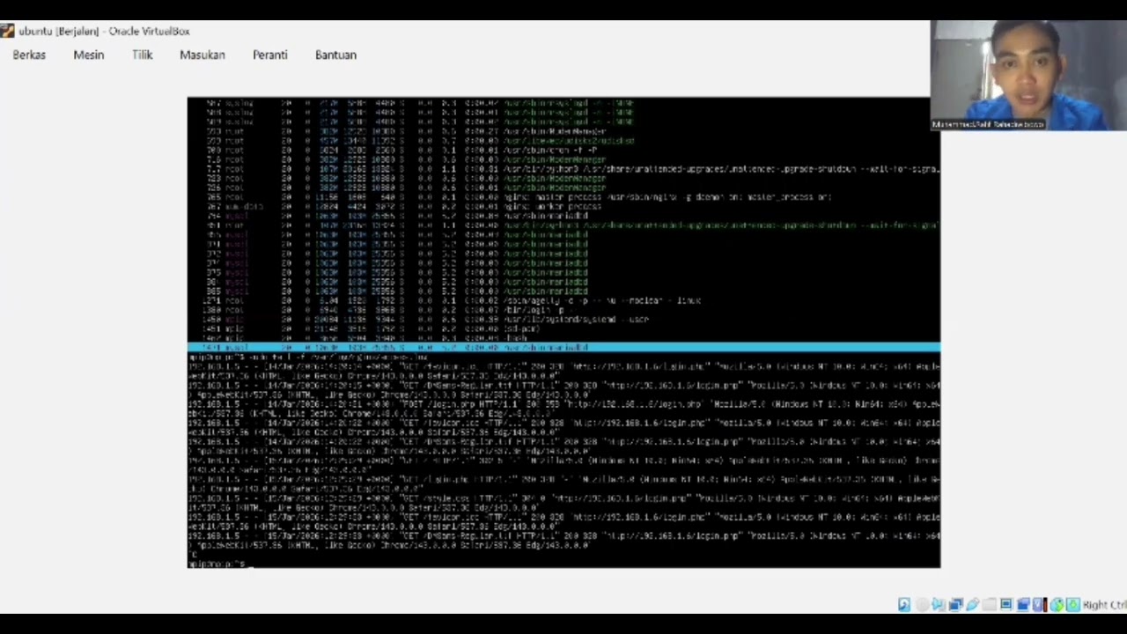Image resolution: width=1127 pixels, height=634 pixels.
Task: Click the shared folders status icon
Action: pyautogui.click(x=990, y=605)
